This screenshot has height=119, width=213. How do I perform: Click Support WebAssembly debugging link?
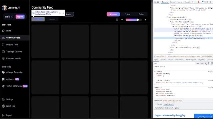coord(170,115)
